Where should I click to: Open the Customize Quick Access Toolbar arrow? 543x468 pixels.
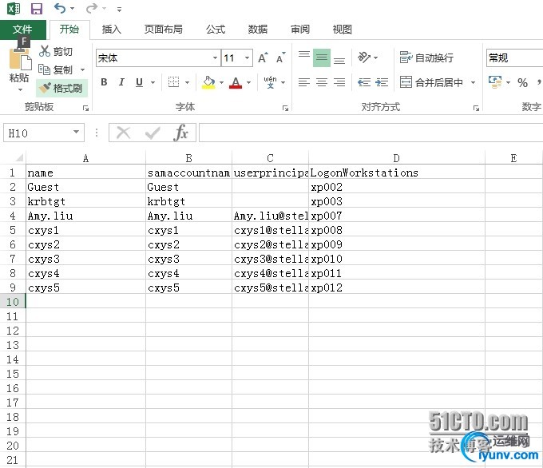(x=119, y=10)
